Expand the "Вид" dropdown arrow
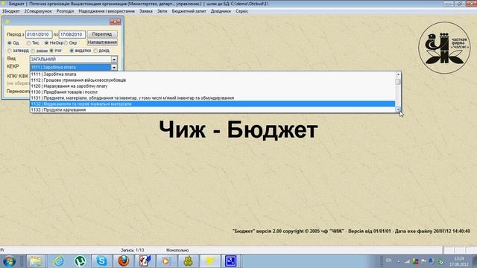The height and width of the screenshot is (268, 477). click(114, 60)
